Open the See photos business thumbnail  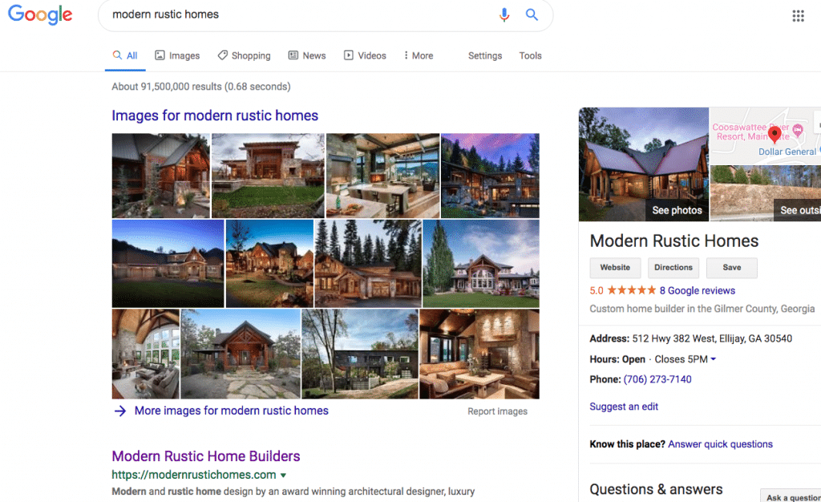tap(644, 164)
